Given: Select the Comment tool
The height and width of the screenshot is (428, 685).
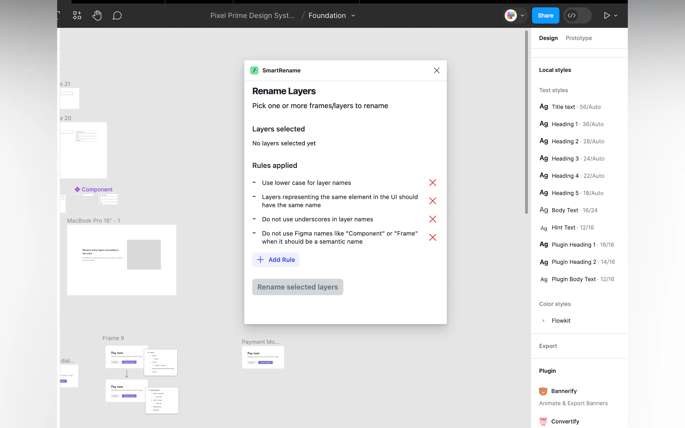Looking at the screenshot, I should [x=117, y=16].
